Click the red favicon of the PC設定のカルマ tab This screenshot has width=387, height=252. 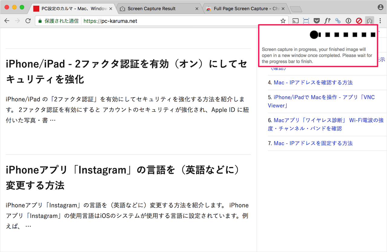36,9
